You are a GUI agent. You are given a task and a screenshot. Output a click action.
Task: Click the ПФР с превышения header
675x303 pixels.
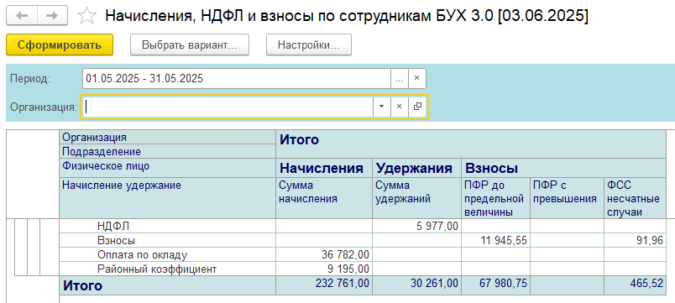coord(567,197)
